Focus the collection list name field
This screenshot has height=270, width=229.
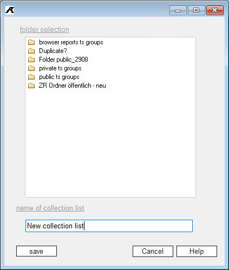point(109,226)
